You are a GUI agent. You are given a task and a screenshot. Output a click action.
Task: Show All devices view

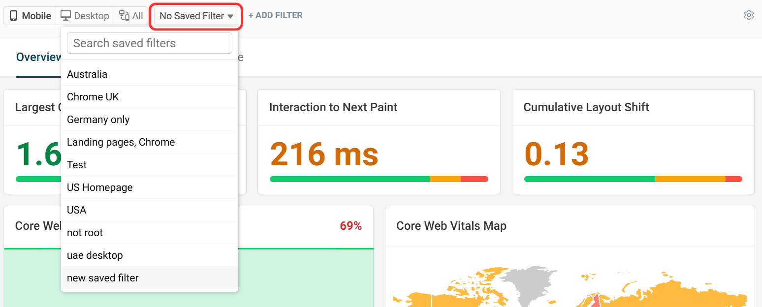tap(131, 16)
